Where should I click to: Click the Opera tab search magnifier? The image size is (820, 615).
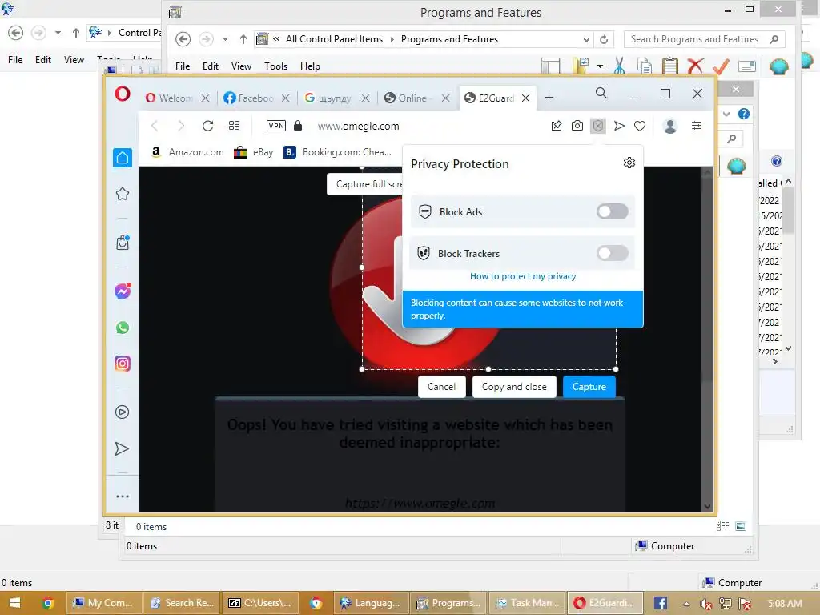[601, 93]
